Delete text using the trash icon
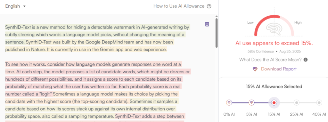Screen dimensions: 328x122 [207, 24]
